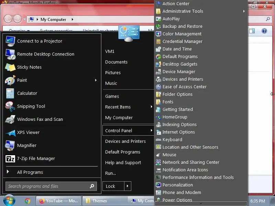Click the explorer Back button

(x=8, y=19)
